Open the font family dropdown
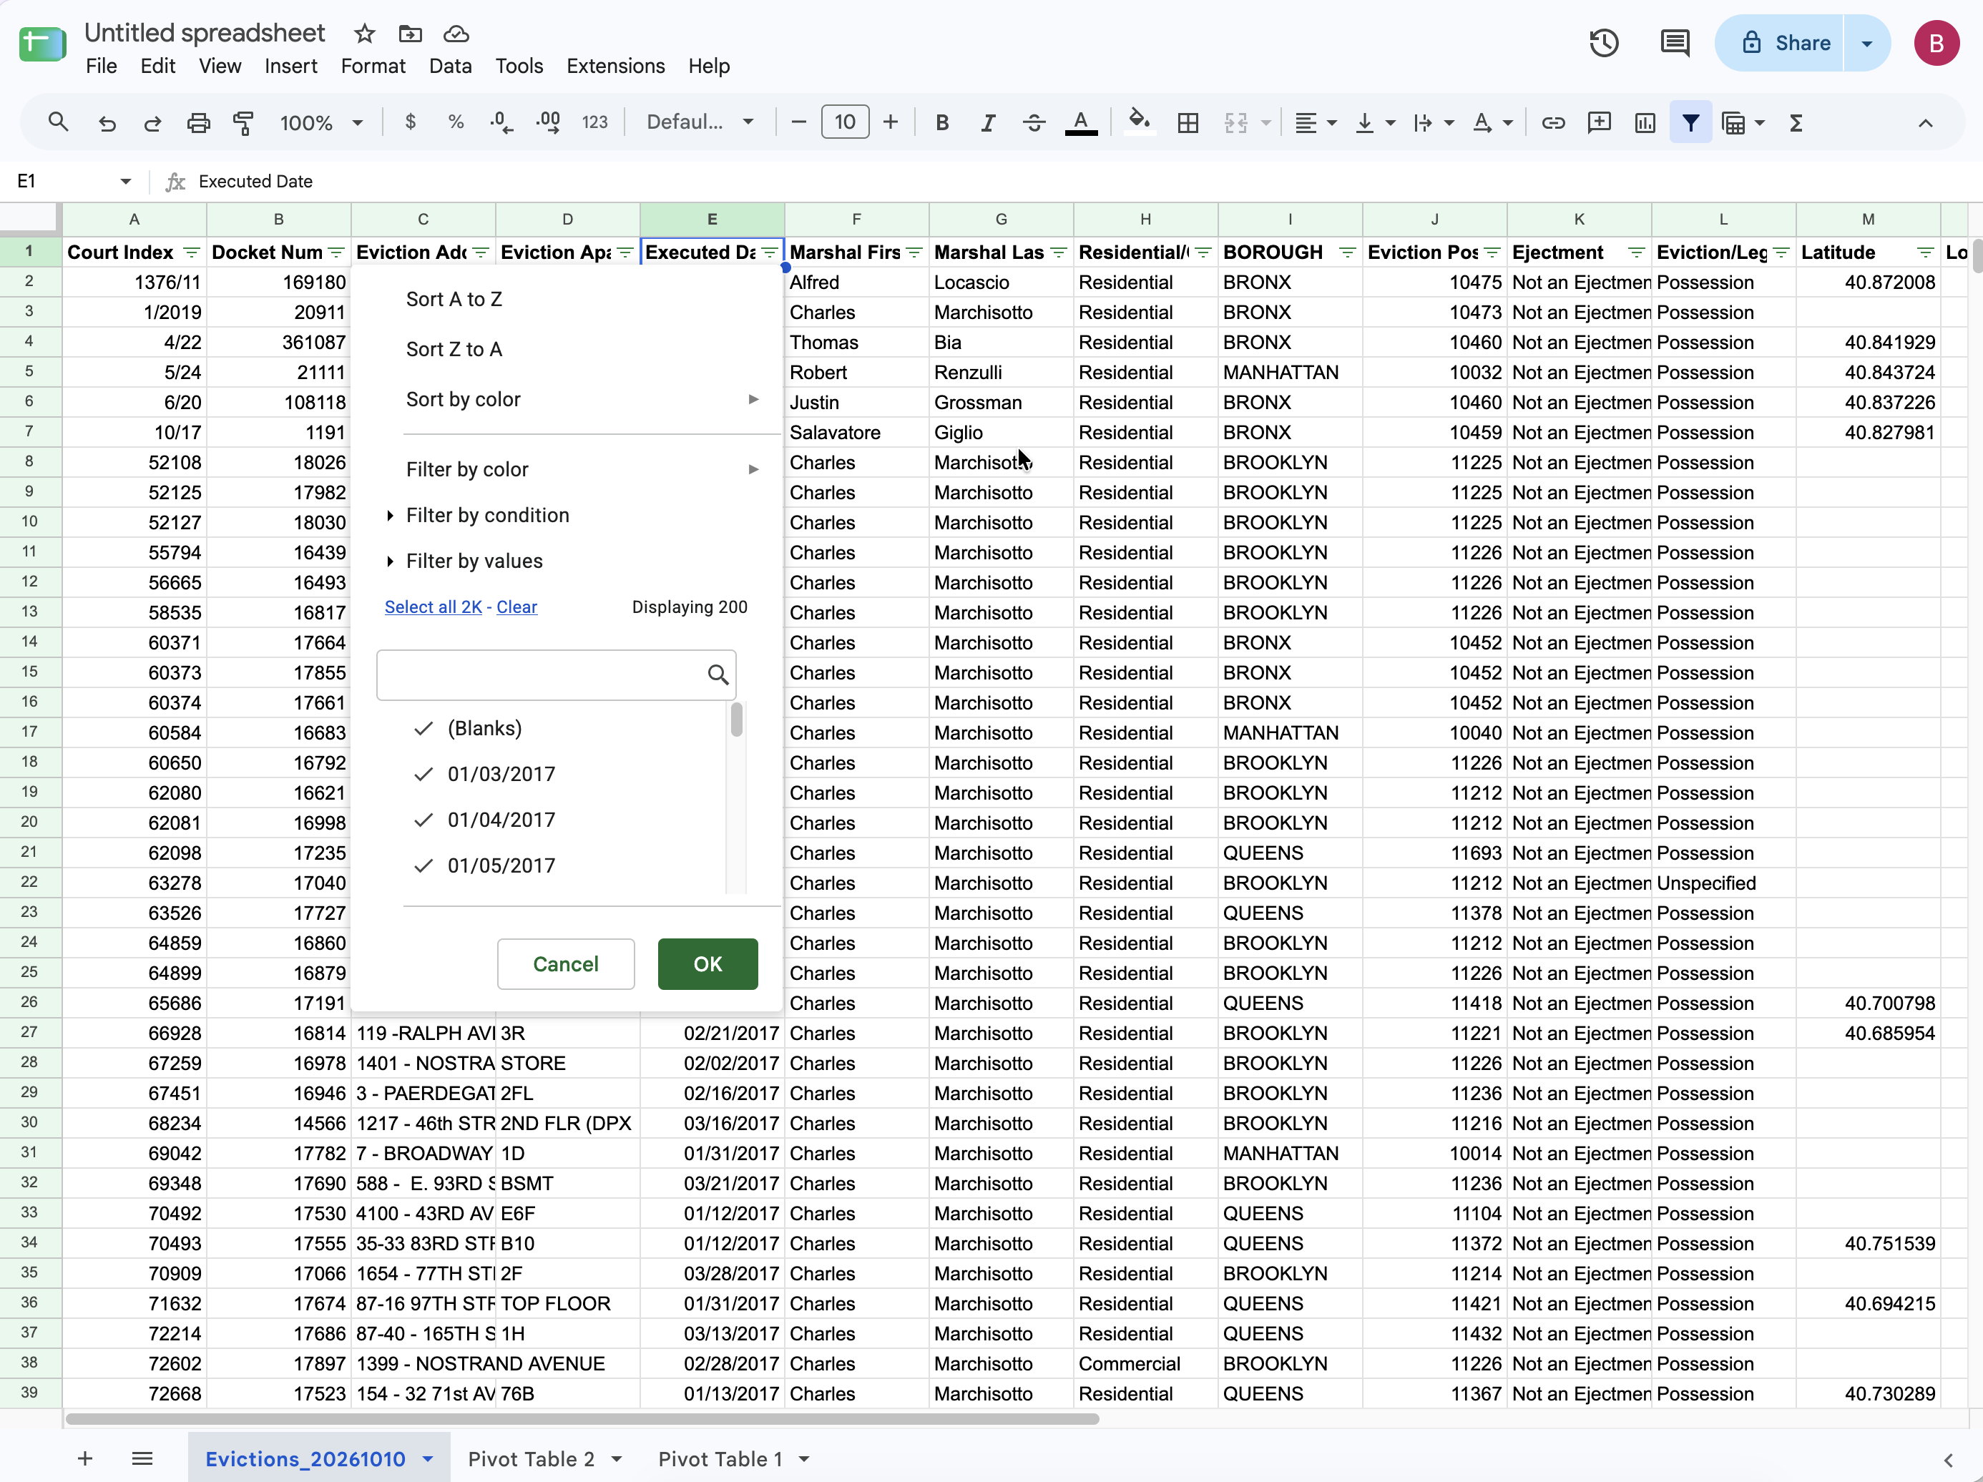 point(700,122)
